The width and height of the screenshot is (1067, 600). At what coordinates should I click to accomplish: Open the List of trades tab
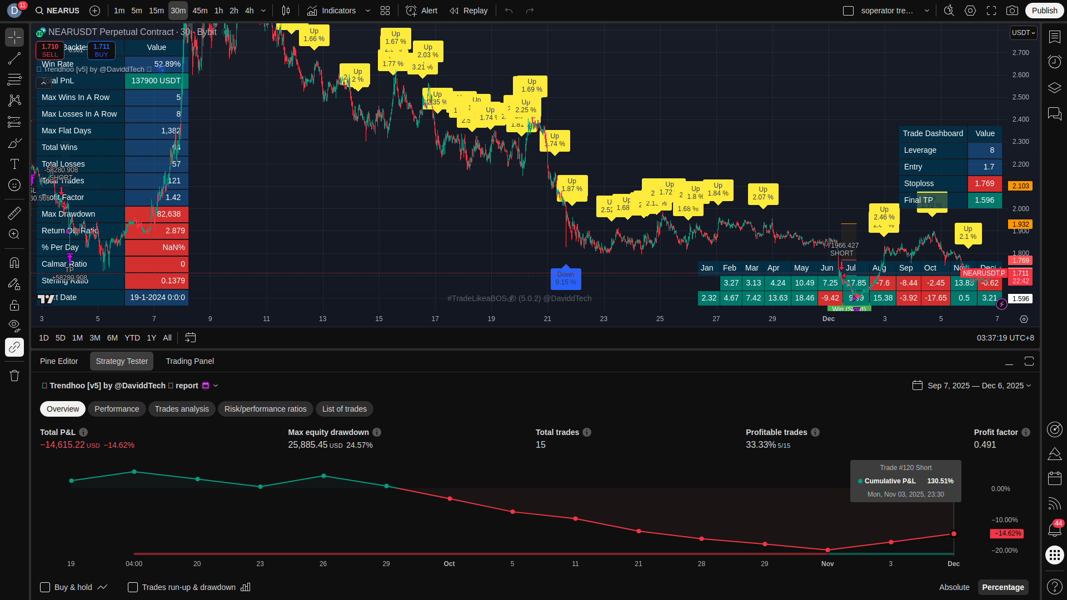click(x=344, y=409)
